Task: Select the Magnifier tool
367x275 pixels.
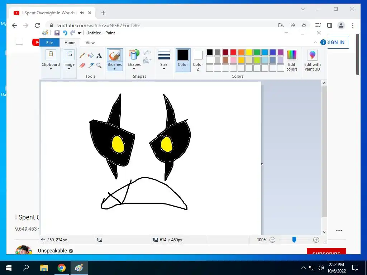Action: (99, 65)
